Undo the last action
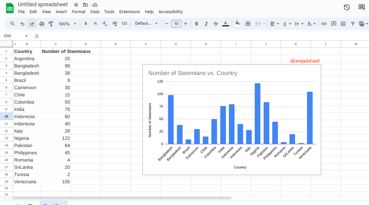The image size is (369, 205). [x=22, y=24]
